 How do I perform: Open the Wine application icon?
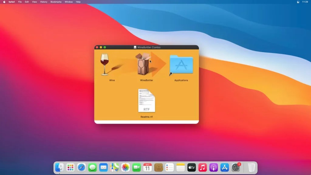coord(105,64)
